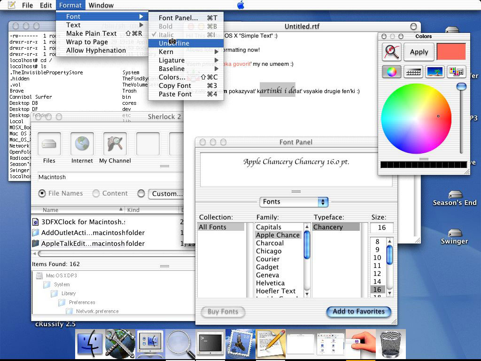
Task: Click the Name column sort arrow in Sherlock
Action: [121, 209]
